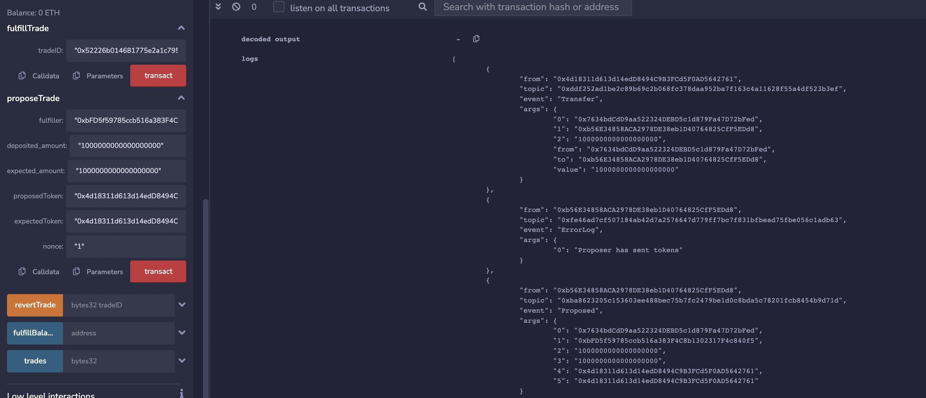Call the fulfillBala... function
The image size is (926, 398).
coord(35,333)
